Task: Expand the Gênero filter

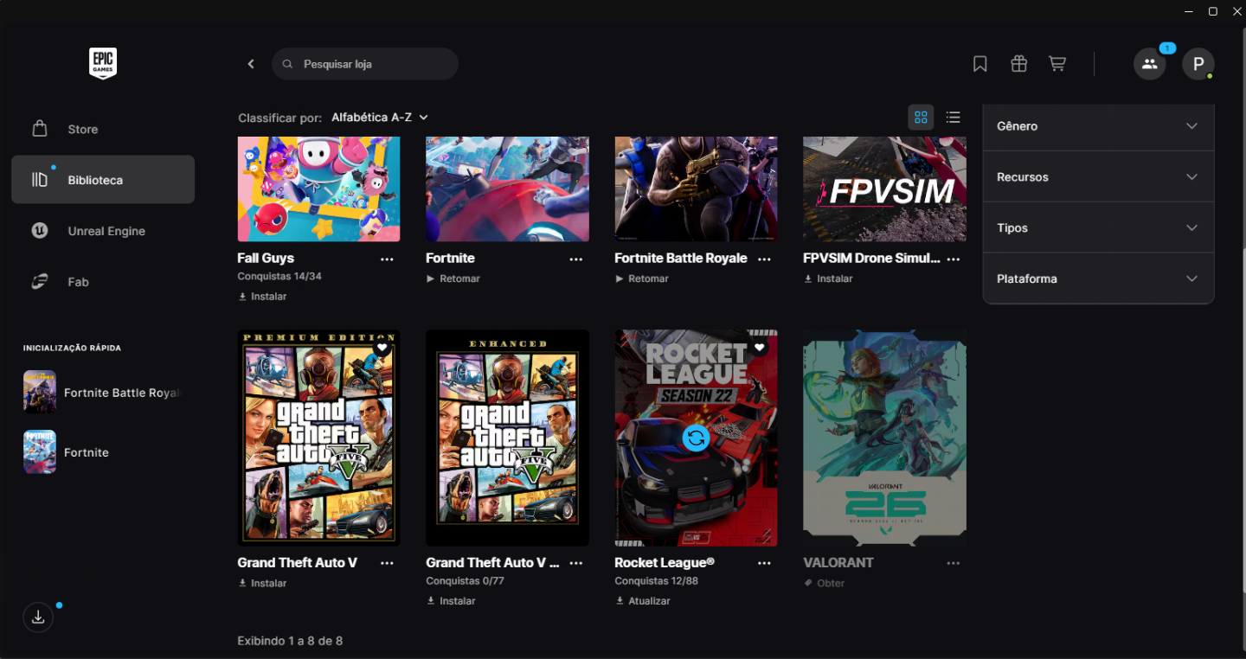Action: [1098, 126]
